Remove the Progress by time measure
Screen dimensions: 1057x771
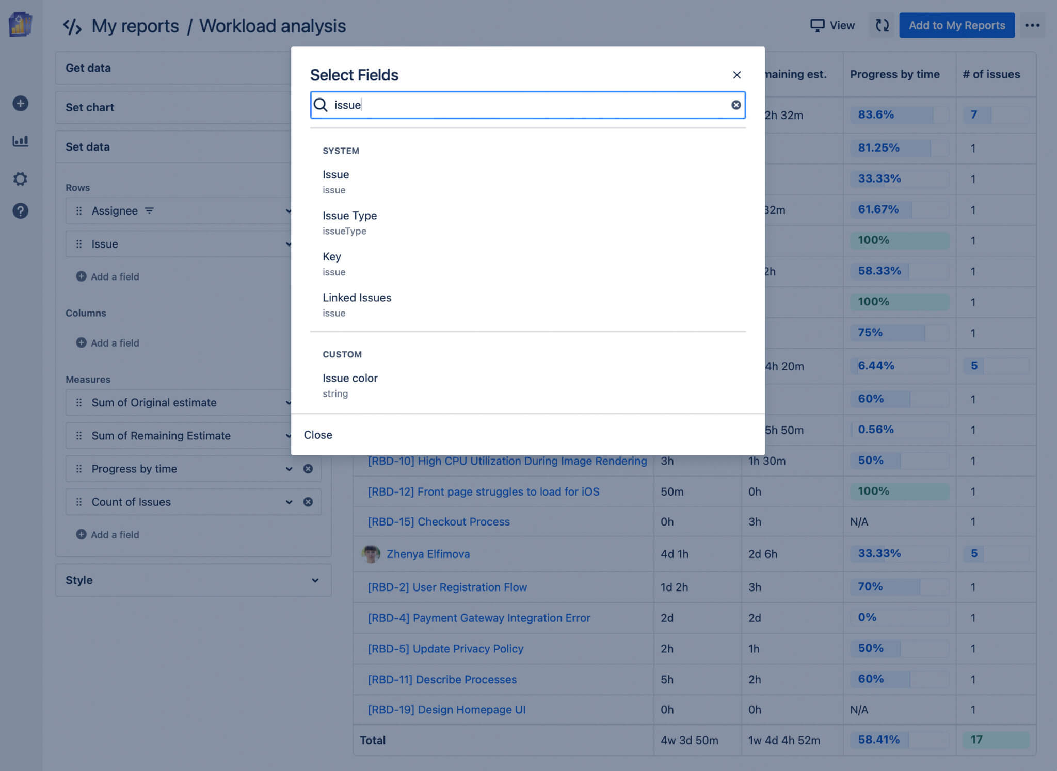[308, 468]
